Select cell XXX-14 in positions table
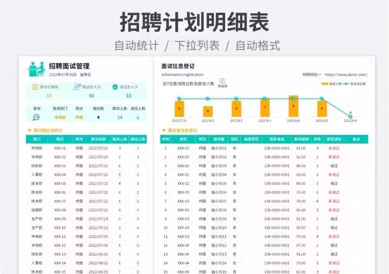The height and width of the screenshot is (274, 389). click(x=60, y=263)
